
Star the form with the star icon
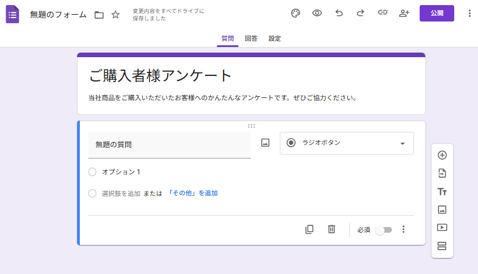click(116, 15)
